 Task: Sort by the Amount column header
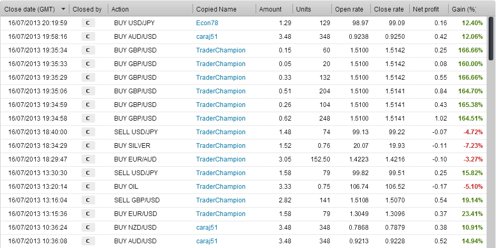[270, 9]
